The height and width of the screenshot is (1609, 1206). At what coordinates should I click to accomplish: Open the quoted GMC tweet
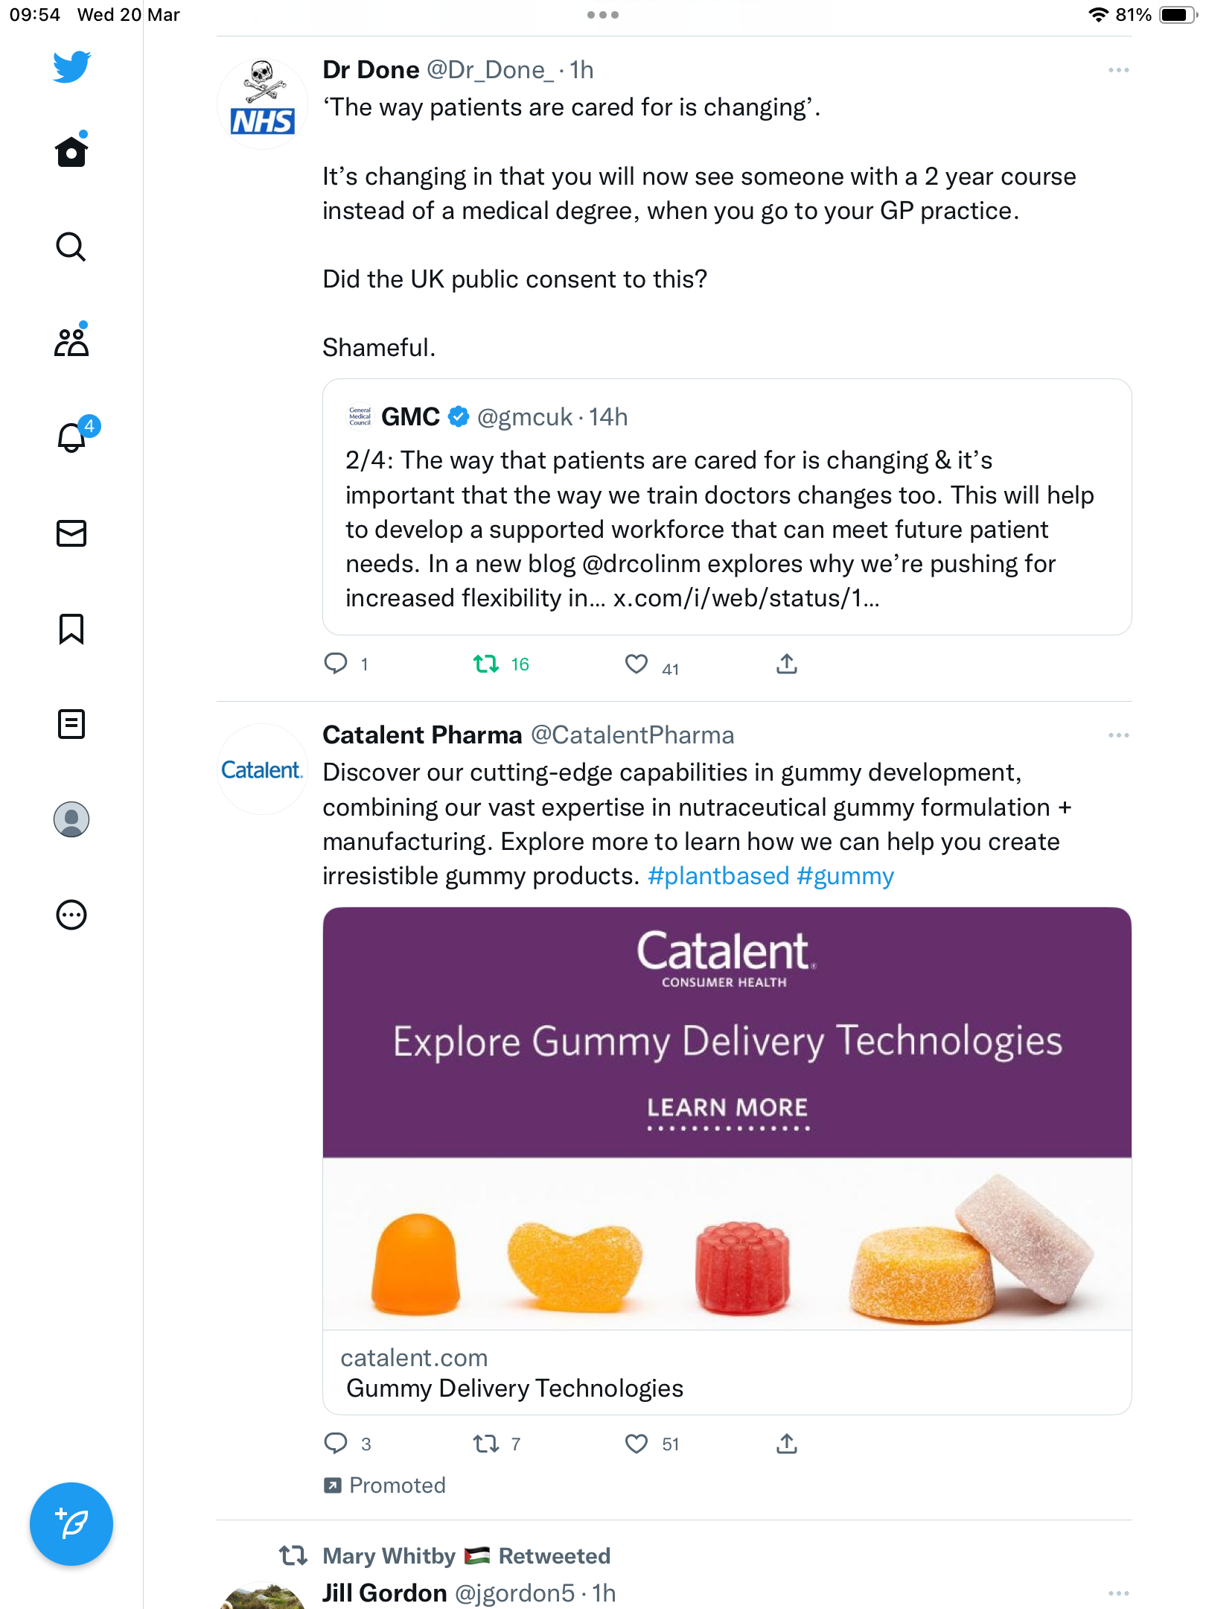(x=727, y=507)
